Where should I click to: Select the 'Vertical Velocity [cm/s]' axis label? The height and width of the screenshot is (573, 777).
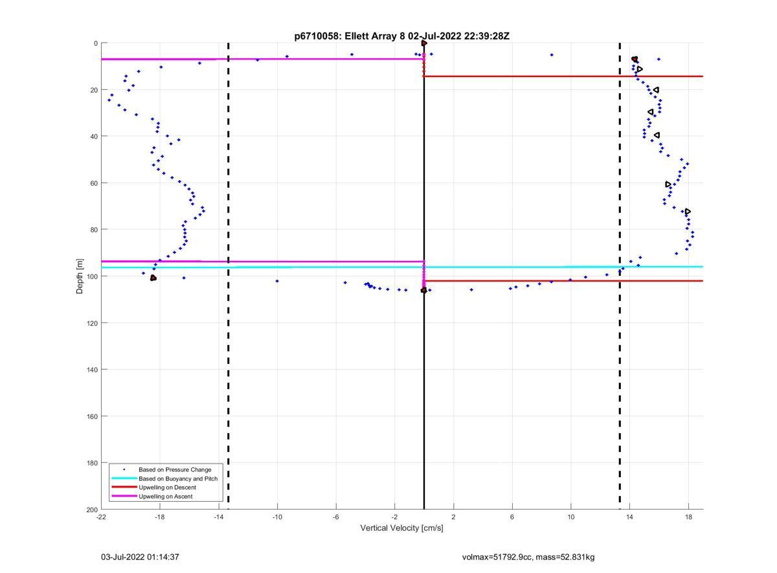(x=401, y=528)
